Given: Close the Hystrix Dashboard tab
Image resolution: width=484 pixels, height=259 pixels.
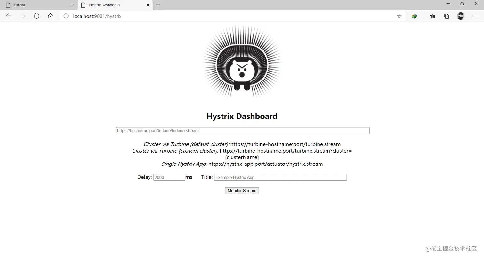Looking at the screenshot, I should [x=148, y=5].
